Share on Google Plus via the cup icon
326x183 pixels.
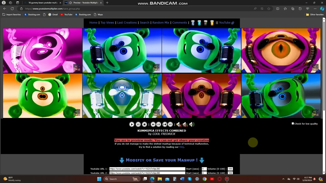206,23
